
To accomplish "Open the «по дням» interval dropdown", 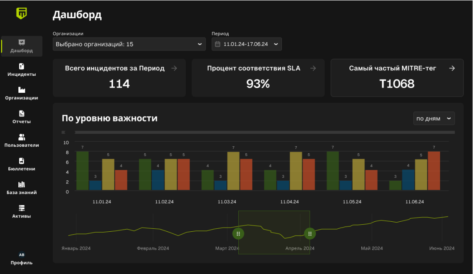I will pos(434,118).
